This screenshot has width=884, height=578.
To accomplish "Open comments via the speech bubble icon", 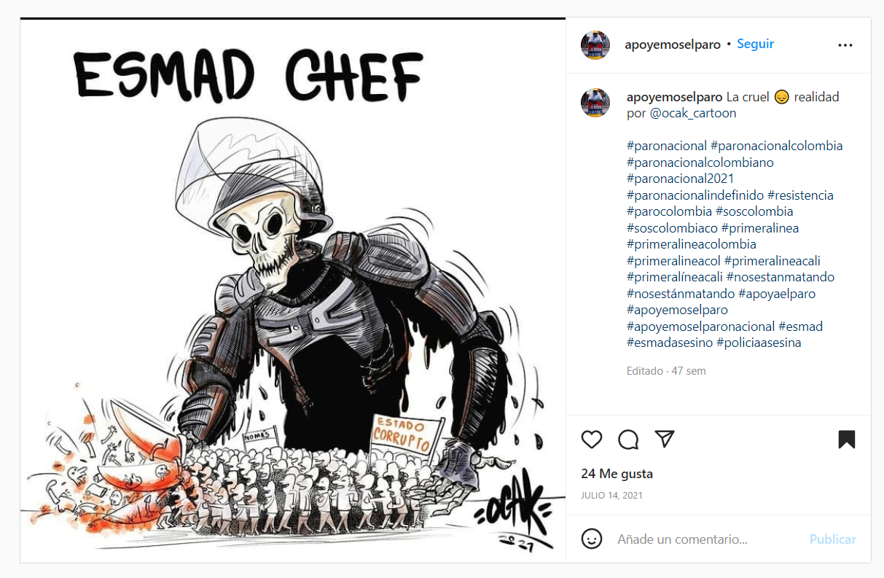I will coord(628,440).
